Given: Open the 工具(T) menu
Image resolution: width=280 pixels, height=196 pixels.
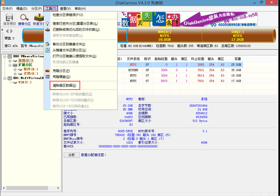Looking at the screenshot, I should pyautogui.click(x=51, y=9).
